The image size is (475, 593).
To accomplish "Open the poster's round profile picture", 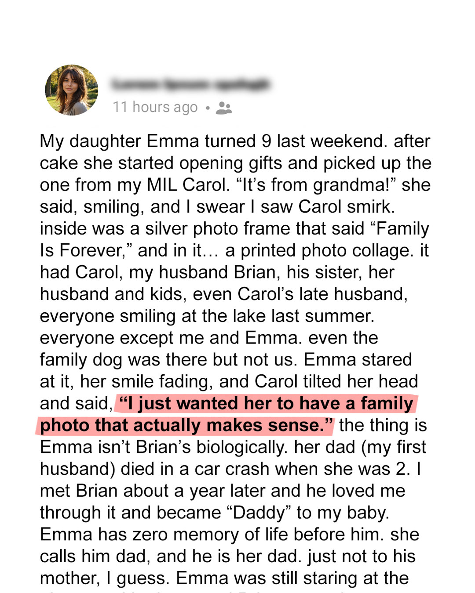I will coord(72,90).
